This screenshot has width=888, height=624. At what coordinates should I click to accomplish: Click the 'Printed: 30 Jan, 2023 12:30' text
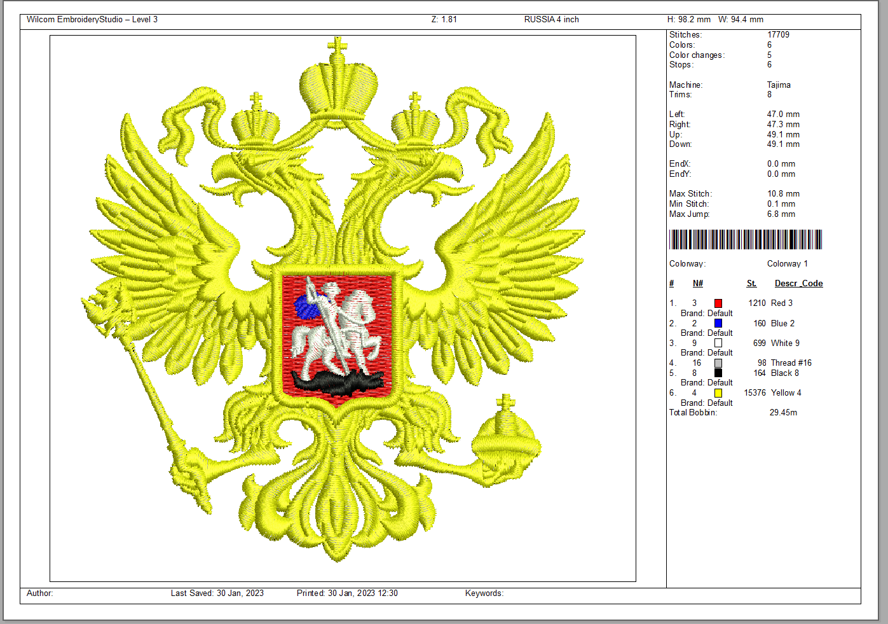point(347,593)
